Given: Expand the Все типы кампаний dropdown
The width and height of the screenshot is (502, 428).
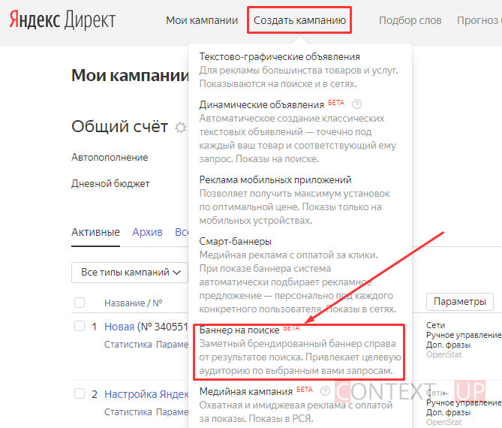Looking at the screenshot, I should pyautogui.click(x=129, y=273).
